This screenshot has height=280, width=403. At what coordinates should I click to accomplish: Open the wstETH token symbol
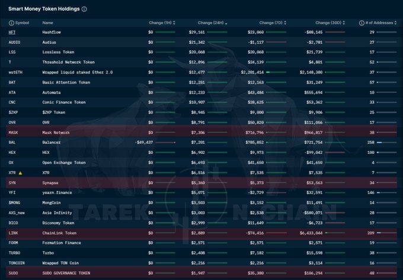[x=15, y=72]
